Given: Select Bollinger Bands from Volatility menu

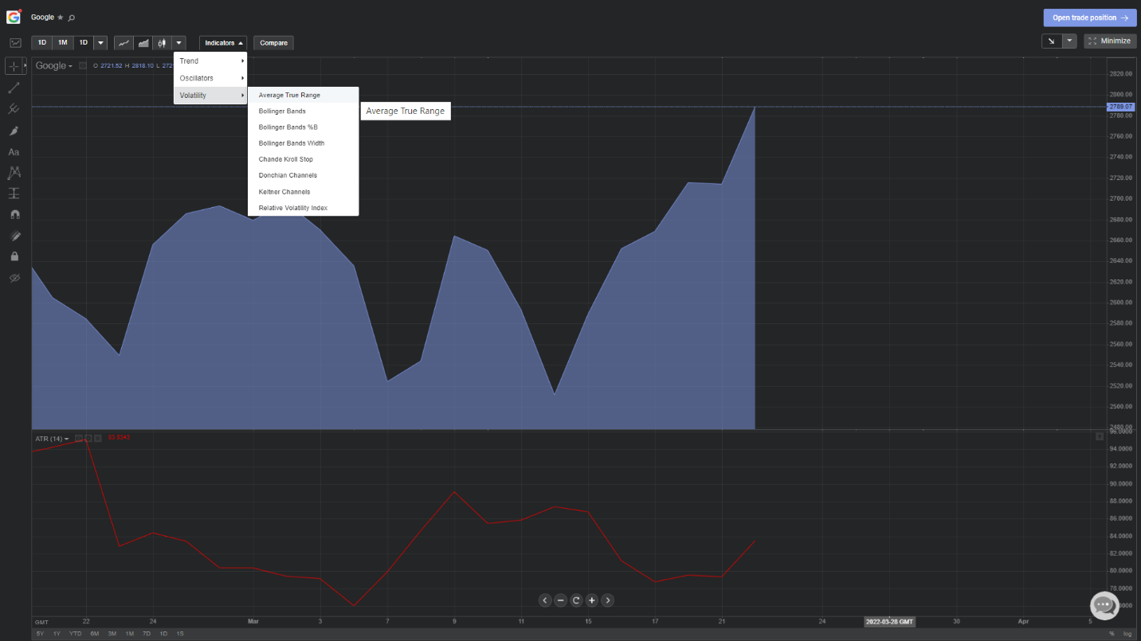Looking at the screenshot, I should click(x=282, y=111).
